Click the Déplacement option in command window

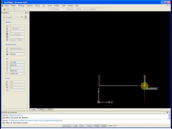point(15,115)
